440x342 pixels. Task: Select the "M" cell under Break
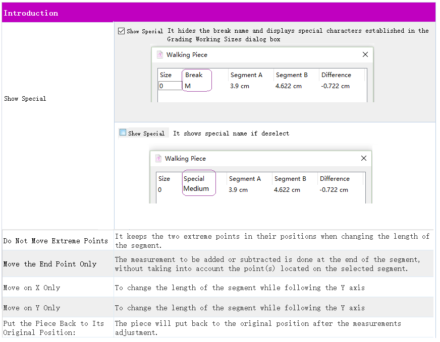188,86
